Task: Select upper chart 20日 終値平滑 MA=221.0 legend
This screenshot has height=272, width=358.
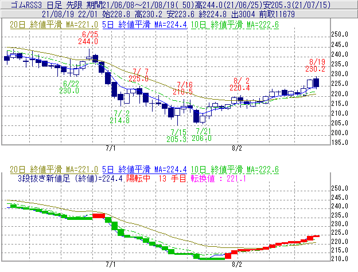Action: [x=54, y=25]
